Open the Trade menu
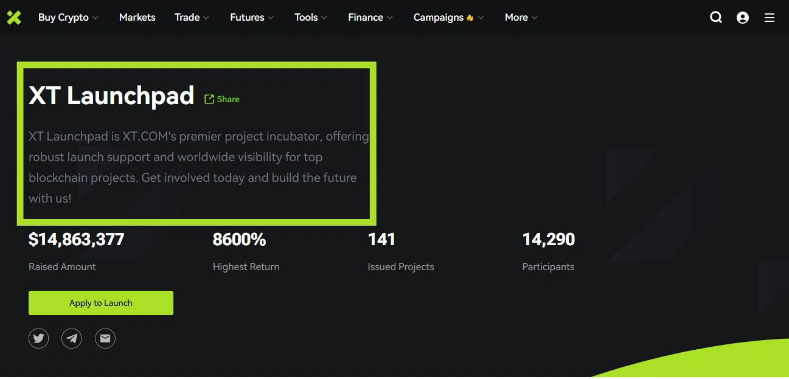Screen dimensions: 789x379 [187, 17]
